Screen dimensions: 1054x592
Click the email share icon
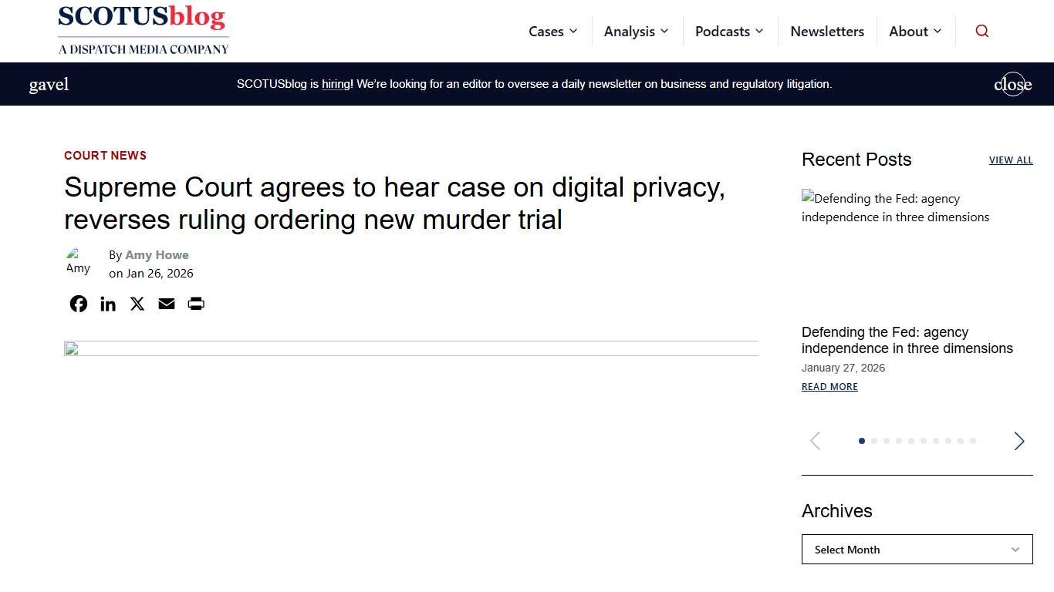tap(166, 303)
